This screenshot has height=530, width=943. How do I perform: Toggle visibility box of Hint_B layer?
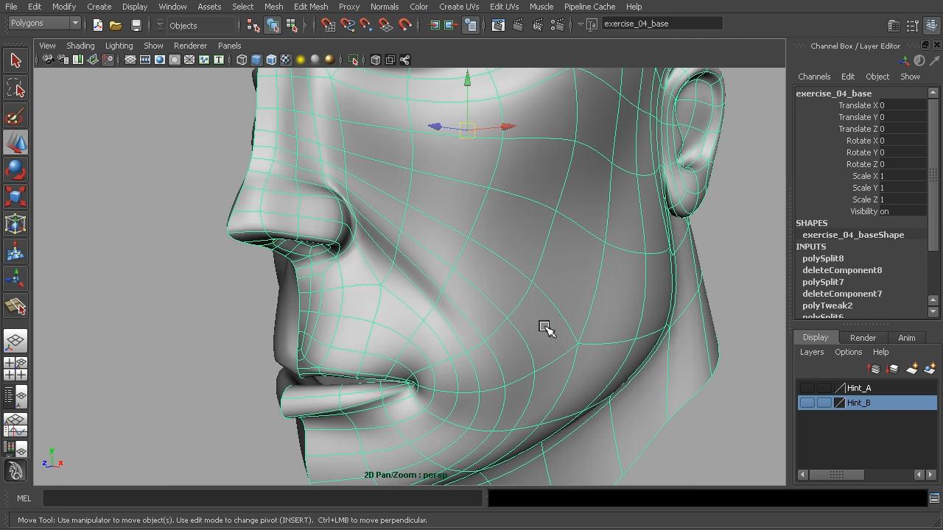(x=807, y=403)
